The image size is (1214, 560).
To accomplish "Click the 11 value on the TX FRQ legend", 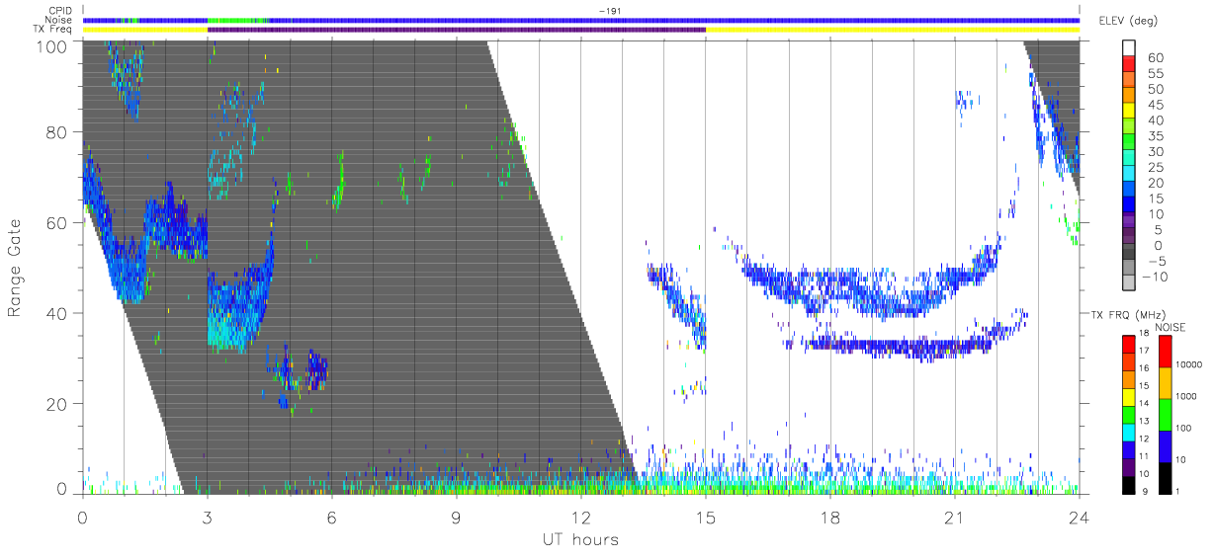I will [x=1146, y=457].
